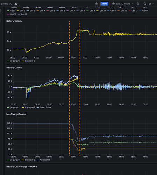Click jk-gurgur-2 yellow swatch in Battery Voltage legend
This screenshot has height=175, width=157.
coord(23,61)
